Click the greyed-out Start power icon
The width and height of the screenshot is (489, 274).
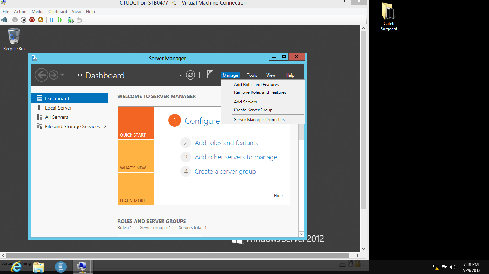(15, 20)
